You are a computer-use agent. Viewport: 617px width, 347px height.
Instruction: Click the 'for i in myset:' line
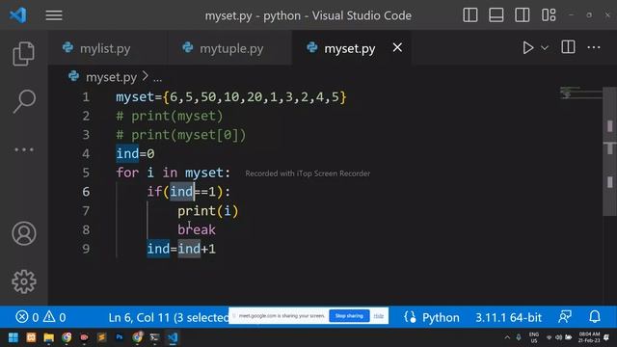pyautogui.click(x=174, y=173)
